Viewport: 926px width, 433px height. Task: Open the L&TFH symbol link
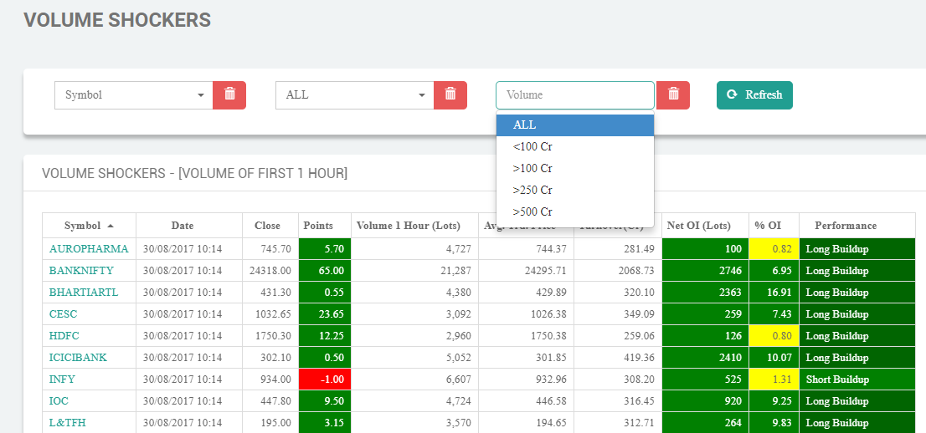tap(65, 423)
